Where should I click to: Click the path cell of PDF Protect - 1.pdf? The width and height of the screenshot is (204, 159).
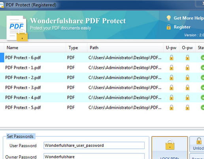[125, 68]
